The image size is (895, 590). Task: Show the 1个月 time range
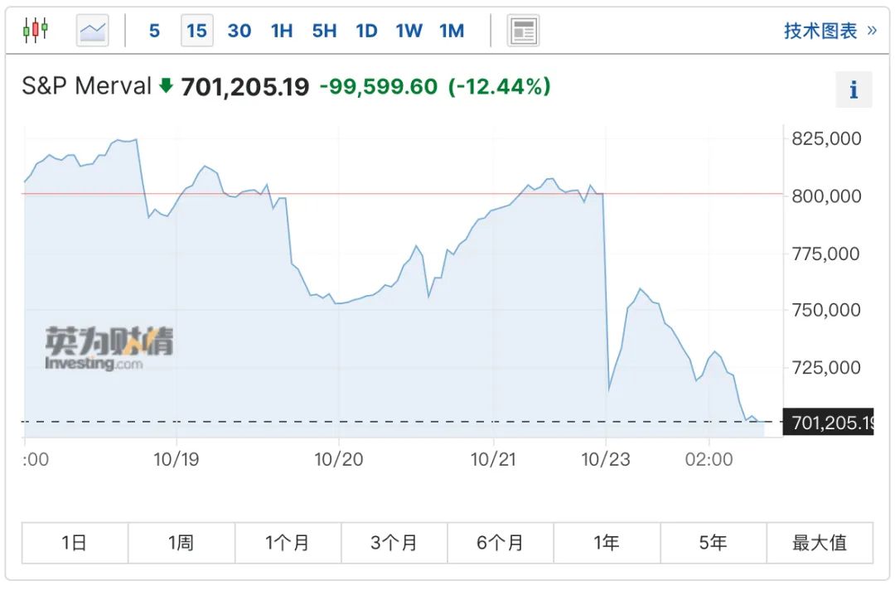coord(288,543)
